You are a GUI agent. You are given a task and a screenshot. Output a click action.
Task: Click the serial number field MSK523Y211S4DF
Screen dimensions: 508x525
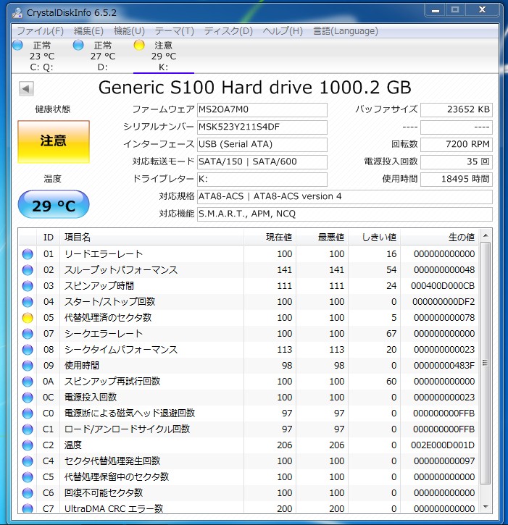[x=262, y=127]
